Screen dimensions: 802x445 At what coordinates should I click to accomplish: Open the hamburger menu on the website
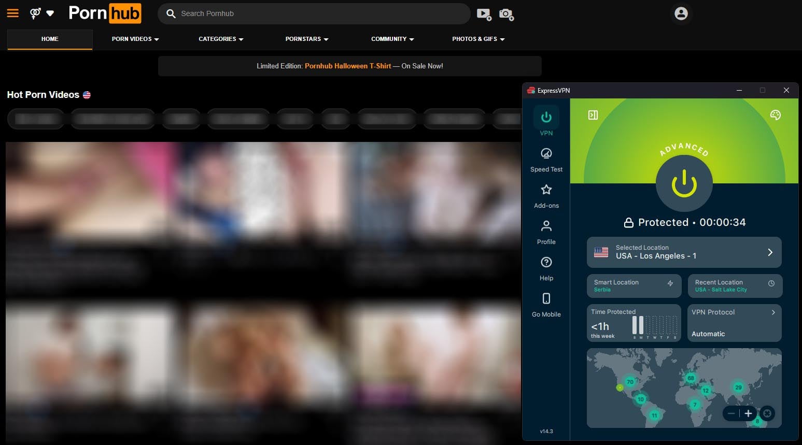tap(13, 13)
